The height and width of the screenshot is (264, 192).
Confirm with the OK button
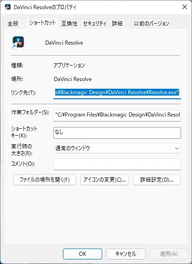coord(83,254)
